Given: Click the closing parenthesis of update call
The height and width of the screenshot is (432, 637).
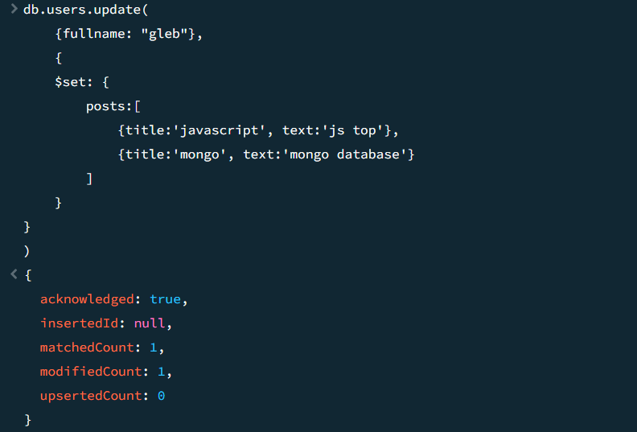Looking at the screenshot, I should coord(27,251).
